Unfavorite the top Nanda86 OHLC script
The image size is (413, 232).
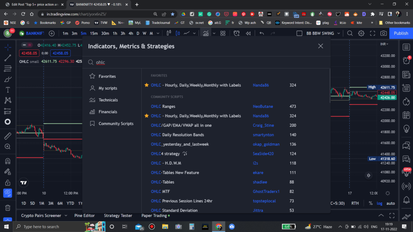coord(146,85)
